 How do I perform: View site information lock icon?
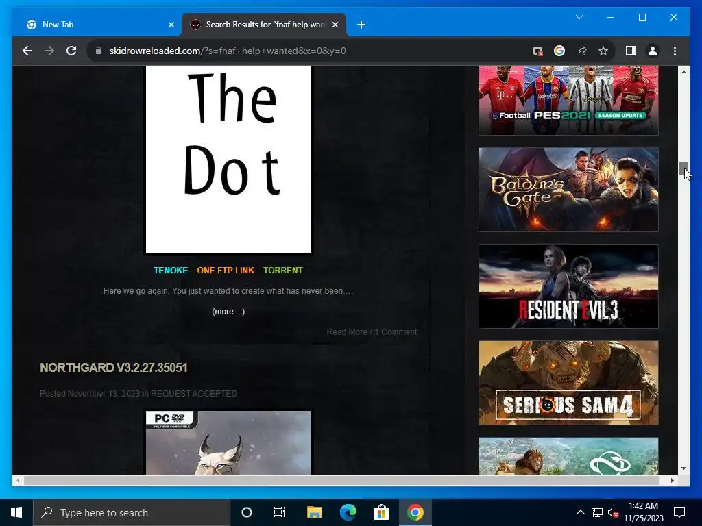coord(99,51)
